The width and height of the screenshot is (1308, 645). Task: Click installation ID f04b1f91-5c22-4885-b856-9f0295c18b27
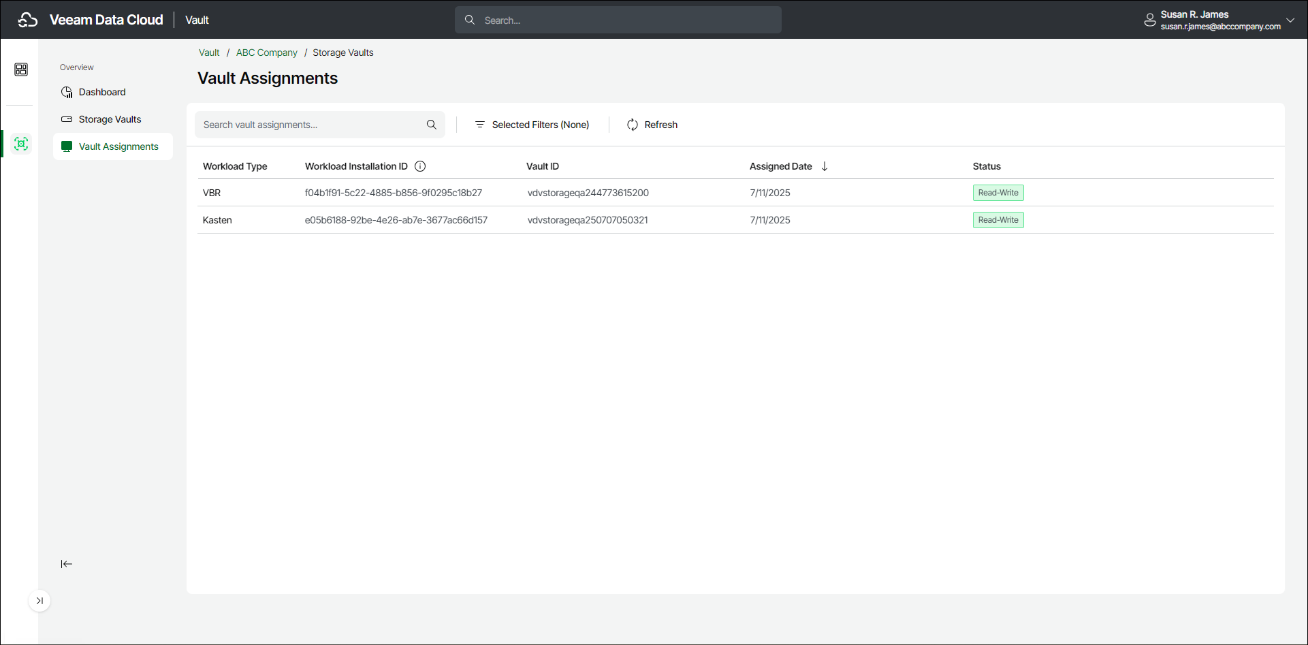394,193
